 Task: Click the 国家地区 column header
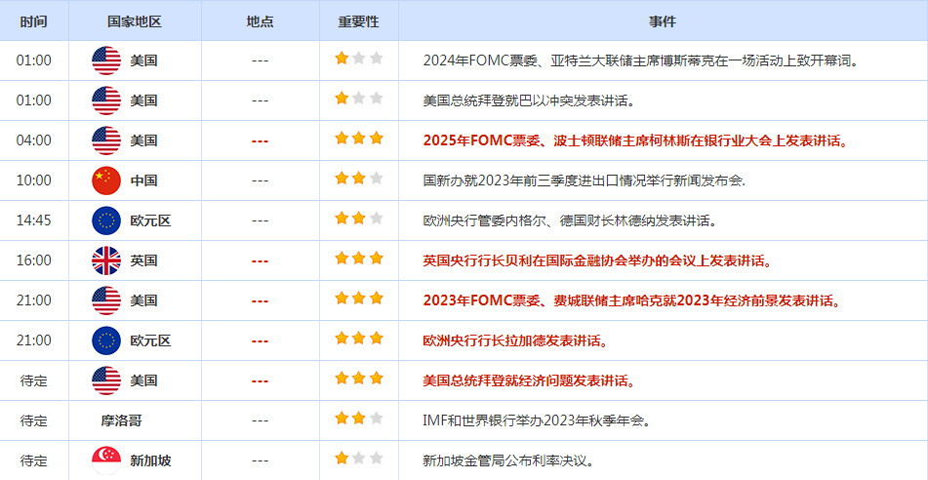coord(135,21)
